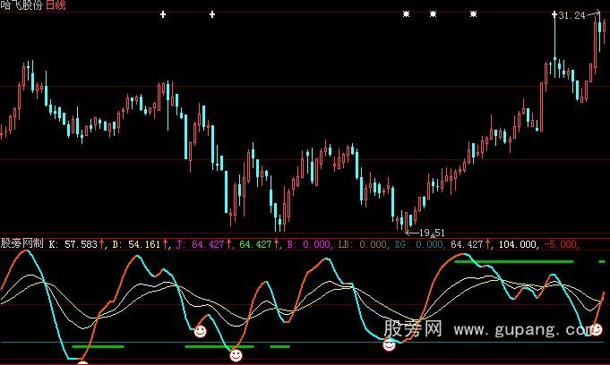The image size is (610, 365).
Task: Click the red -5.000 indicator value
Action: coord(563,243)
